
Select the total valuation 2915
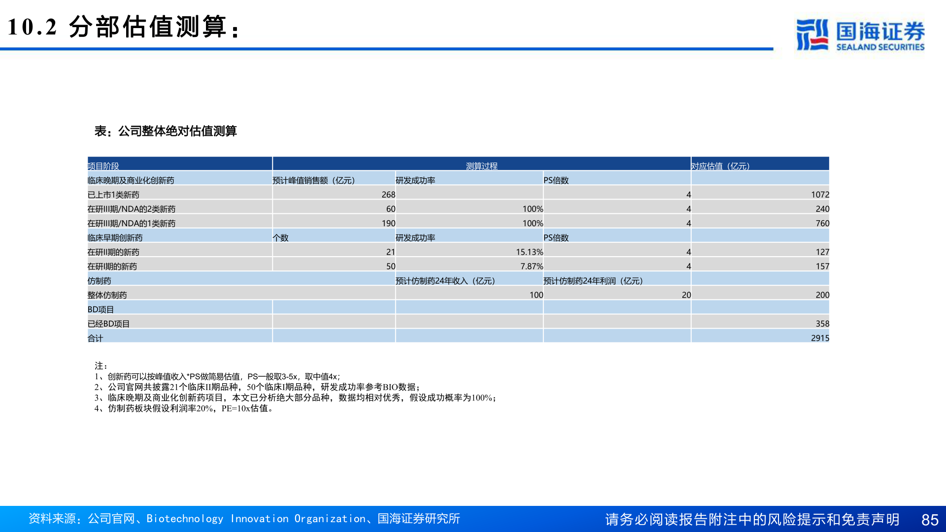coord(820,337)
